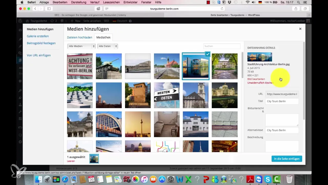Open System Preferences gear in the Dock
Viewport: 328px width, 185px height.
(171, 179)
